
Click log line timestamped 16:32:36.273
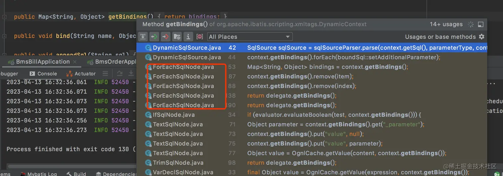pos(69,130)
